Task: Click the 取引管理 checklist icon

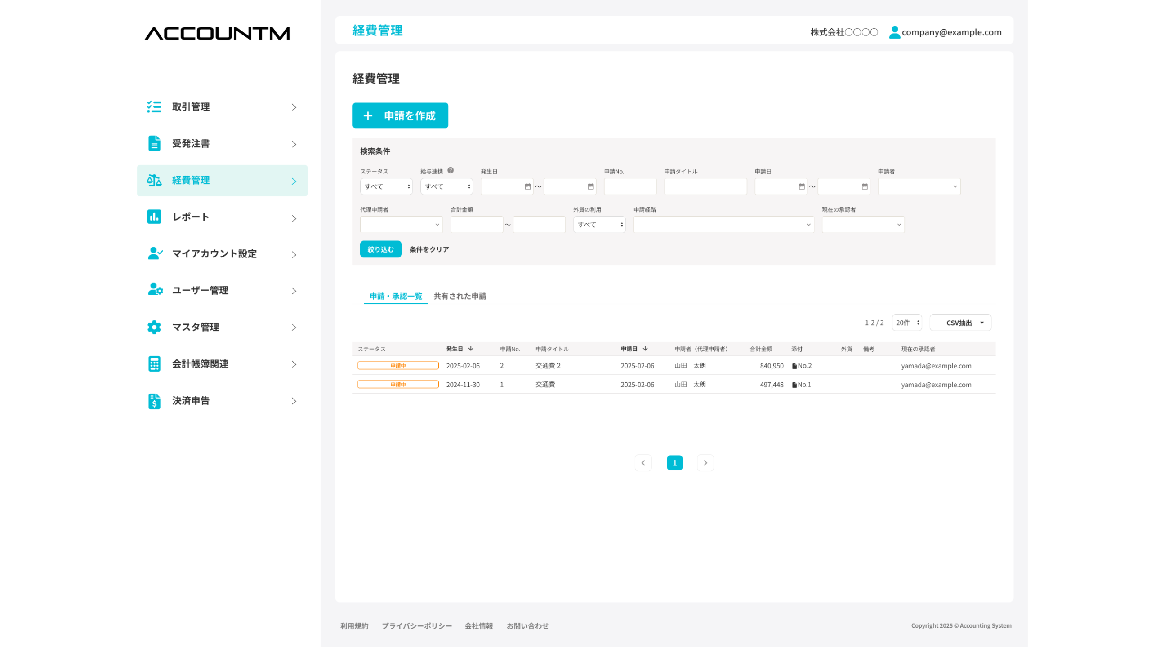Action: click(x=154, y=106)
